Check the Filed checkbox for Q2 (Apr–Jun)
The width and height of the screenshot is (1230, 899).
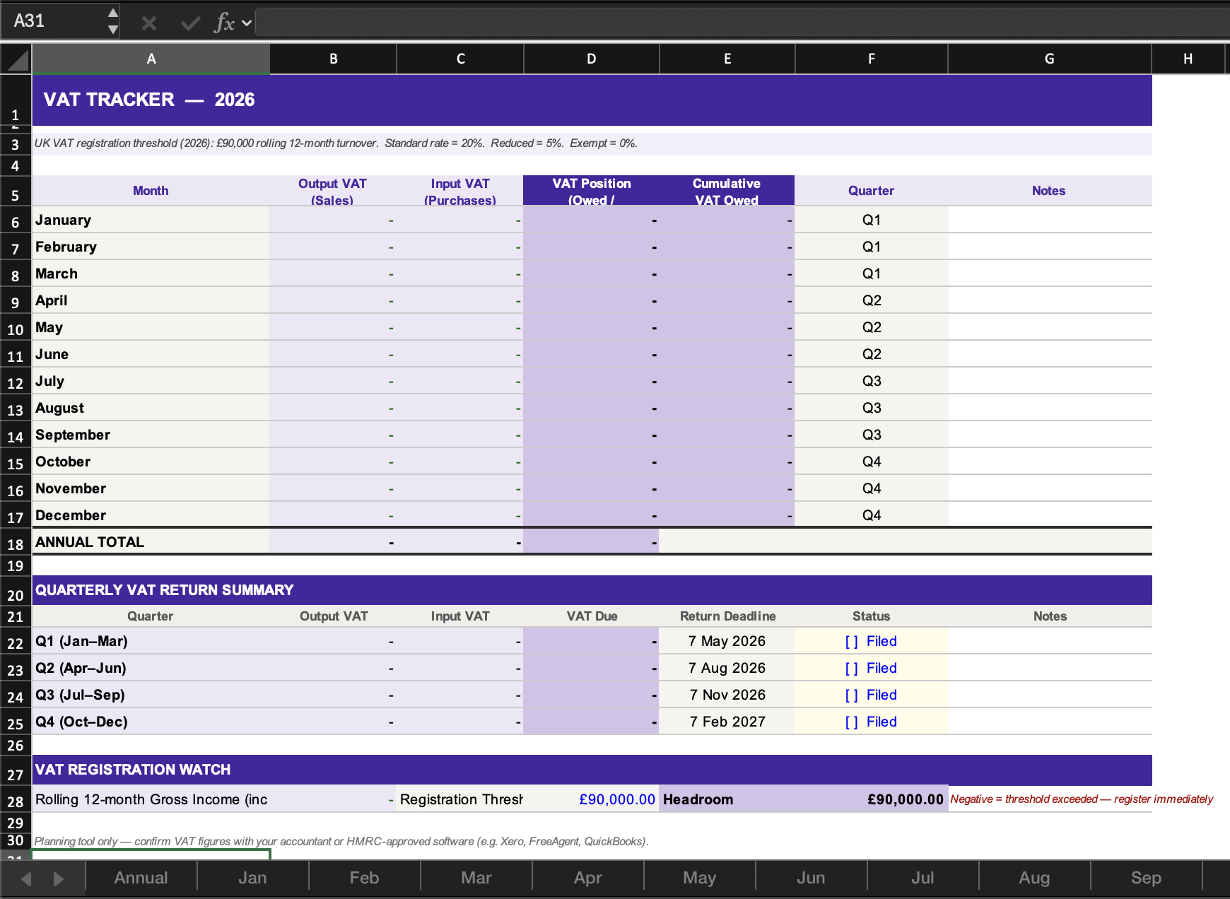coord(850,668)
